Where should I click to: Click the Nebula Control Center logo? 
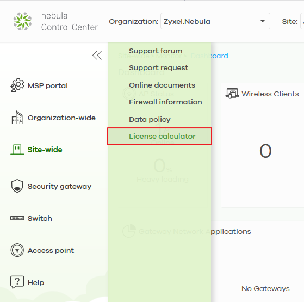pyautogui.click(x=22, y=21)
